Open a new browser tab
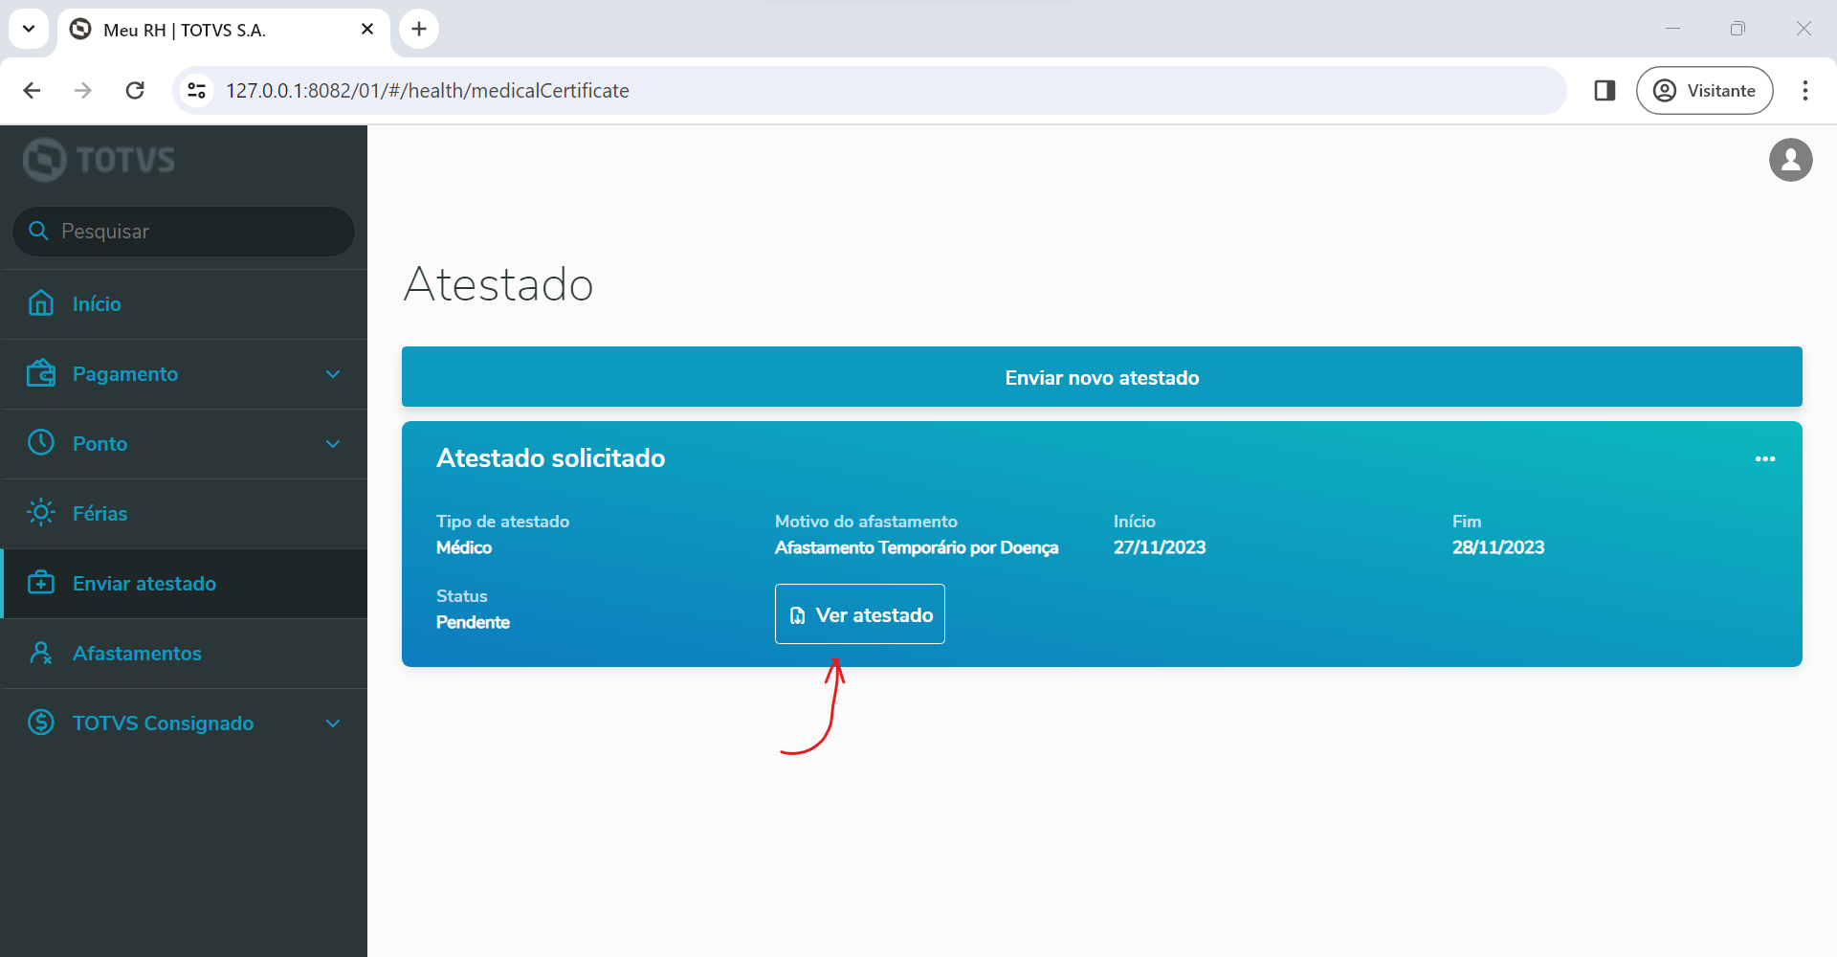 (x=419, y=29)
